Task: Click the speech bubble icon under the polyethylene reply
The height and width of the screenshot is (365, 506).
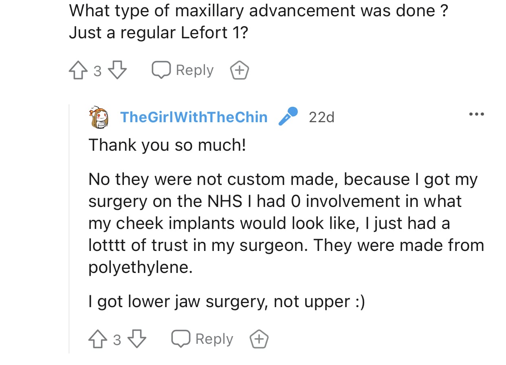Action: click(181, 339)
